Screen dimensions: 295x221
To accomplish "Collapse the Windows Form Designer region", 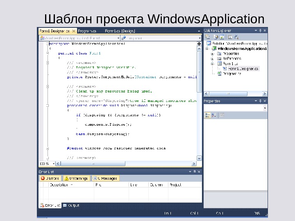I will tap(48, 148).
